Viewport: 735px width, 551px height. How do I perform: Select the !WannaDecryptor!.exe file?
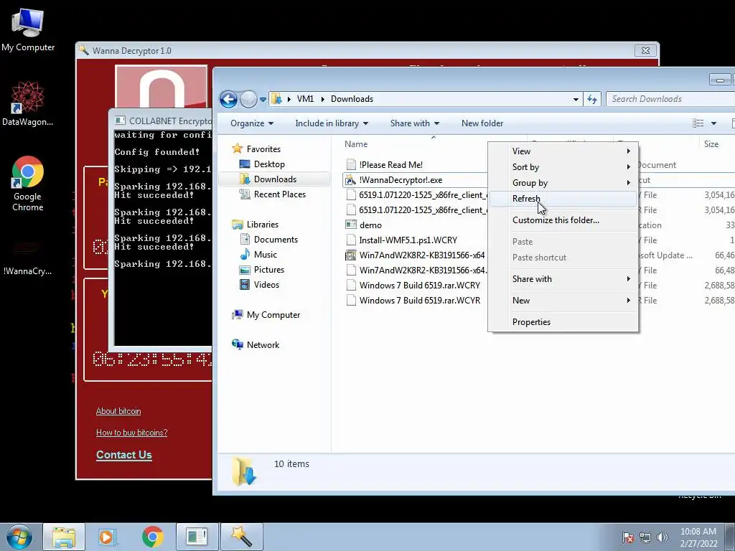401,180
